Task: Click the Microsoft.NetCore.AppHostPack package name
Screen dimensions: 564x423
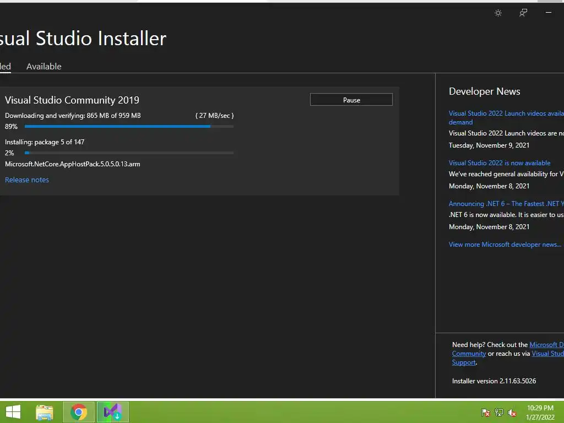Action: coord(73,164)
